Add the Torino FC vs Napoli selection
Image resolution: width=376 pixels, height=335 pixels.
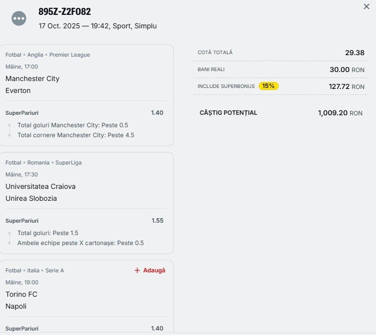(150, 270)
